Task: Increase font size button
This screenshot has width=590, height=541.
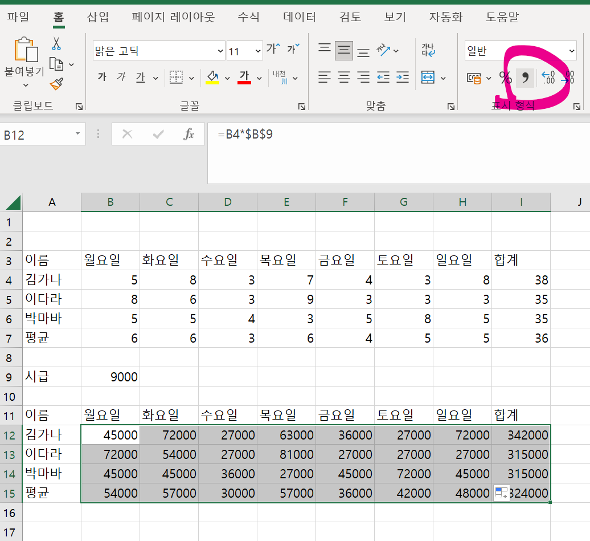Action: [273, 48]
